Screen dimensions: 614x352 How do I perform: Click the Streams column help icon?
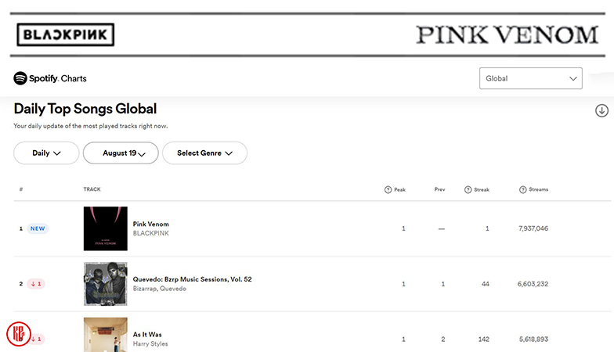click(x=522, y=190)
